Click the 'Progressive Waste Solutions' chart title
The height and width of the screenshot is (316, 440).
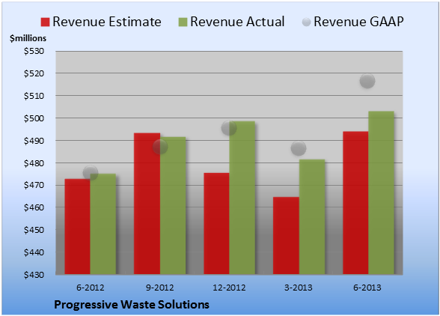pos(132,305)
